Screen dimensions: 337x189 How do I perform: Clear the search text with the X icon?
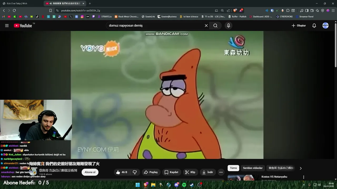click(206, 25)
